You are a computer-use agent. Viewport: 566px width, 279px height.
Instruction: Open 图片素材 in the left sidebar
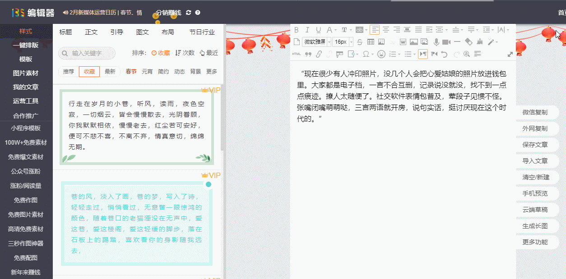(26, 73)
